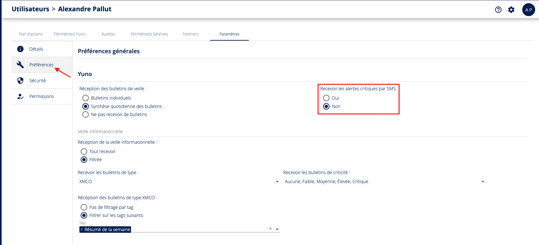Expand the bulletin type XMCO dropdown
The height and width of the screenshot is (245, 539).
click(x=277, y=182)
